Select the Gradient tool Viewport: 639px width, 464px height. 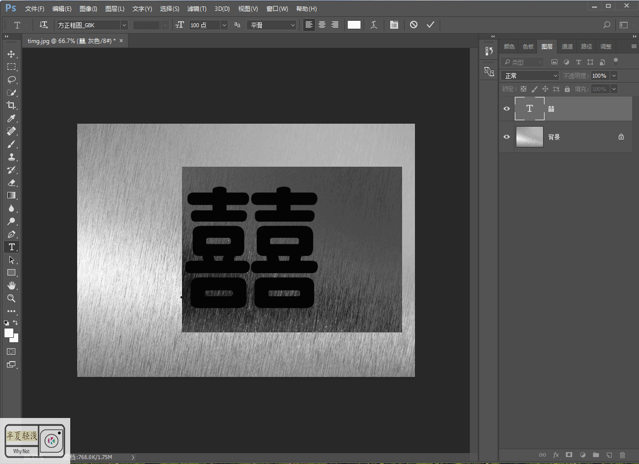pyautogui.click(x=11, y=195)
